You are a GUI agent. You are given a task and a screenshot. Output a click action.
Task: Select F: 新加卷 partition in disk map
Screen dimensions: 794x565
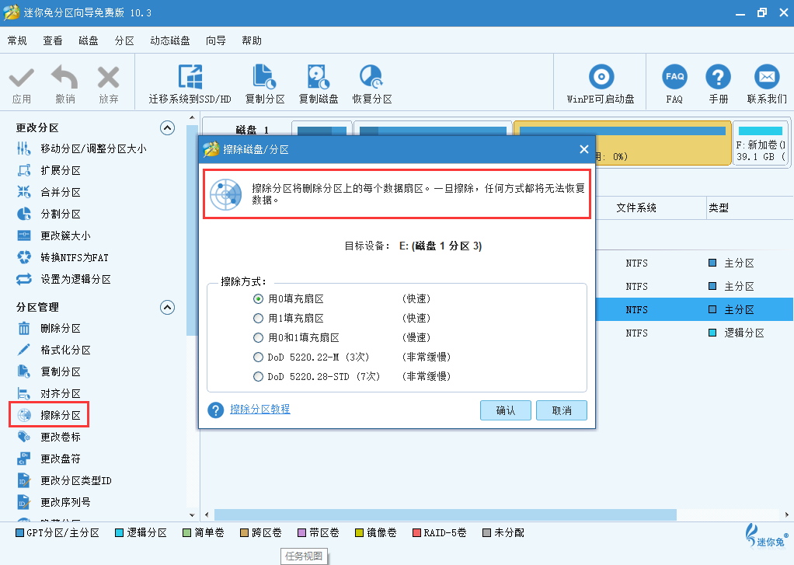coord(761,142)
